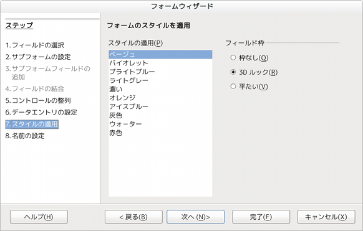
Task: Select the 濃い style entry
Action: click(x=160, y=90)
